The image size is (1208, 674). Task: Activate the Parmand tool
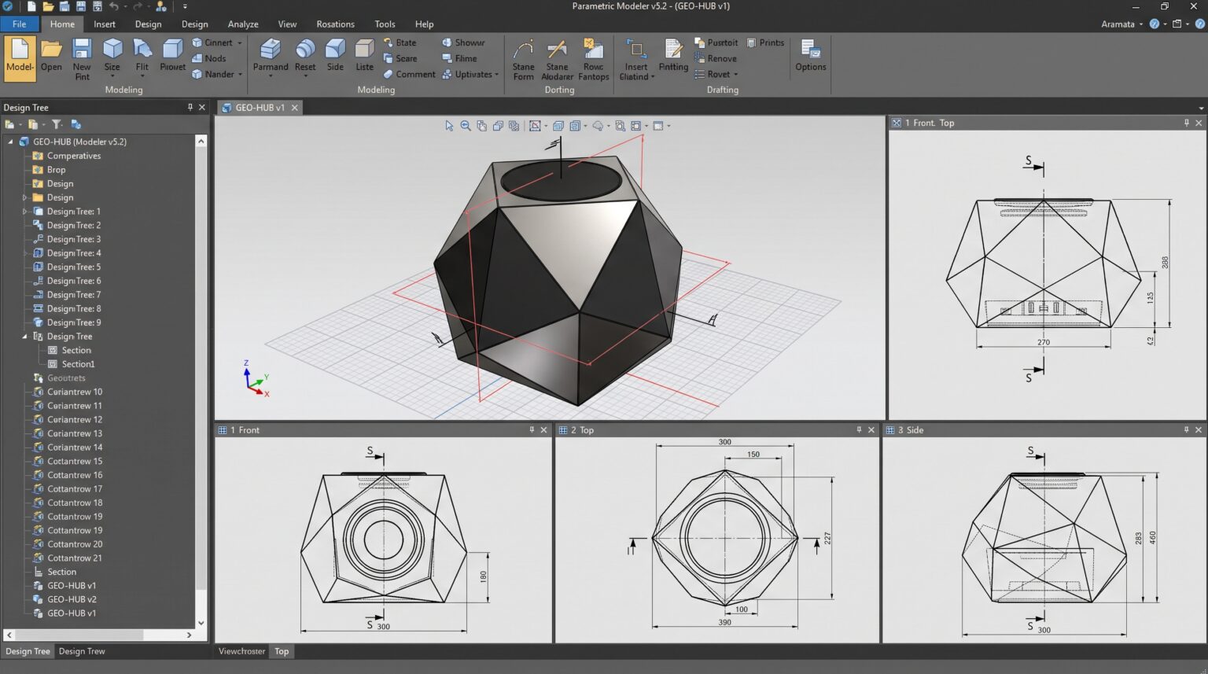(x=271, y=56)
